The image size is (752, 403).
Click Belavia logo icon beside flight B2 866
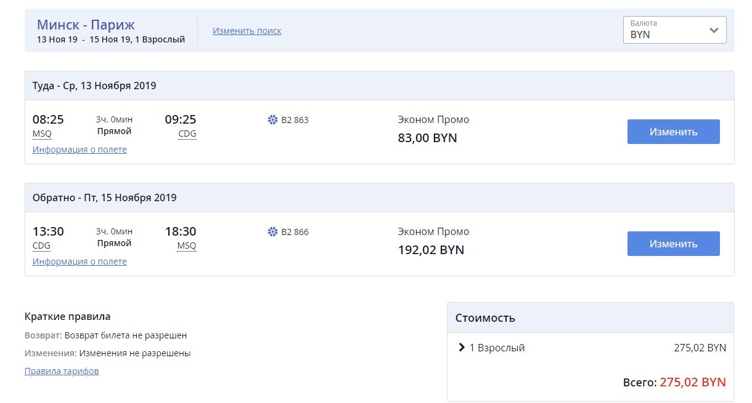272,232
